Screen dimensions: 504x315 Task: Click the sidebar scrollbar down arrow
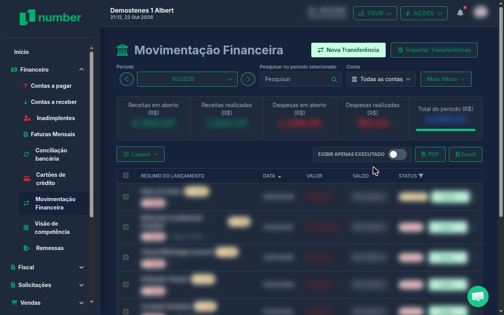coord(92,302)
